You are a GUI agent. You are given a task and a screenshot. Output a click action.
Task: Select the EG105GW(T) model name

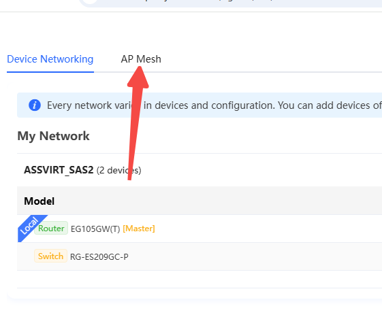[x=95, y=229]
